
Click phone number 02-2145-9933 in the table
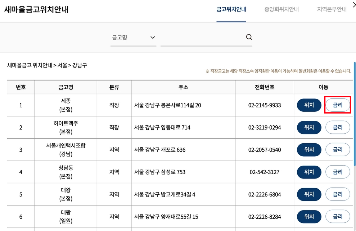coord(264,105)
